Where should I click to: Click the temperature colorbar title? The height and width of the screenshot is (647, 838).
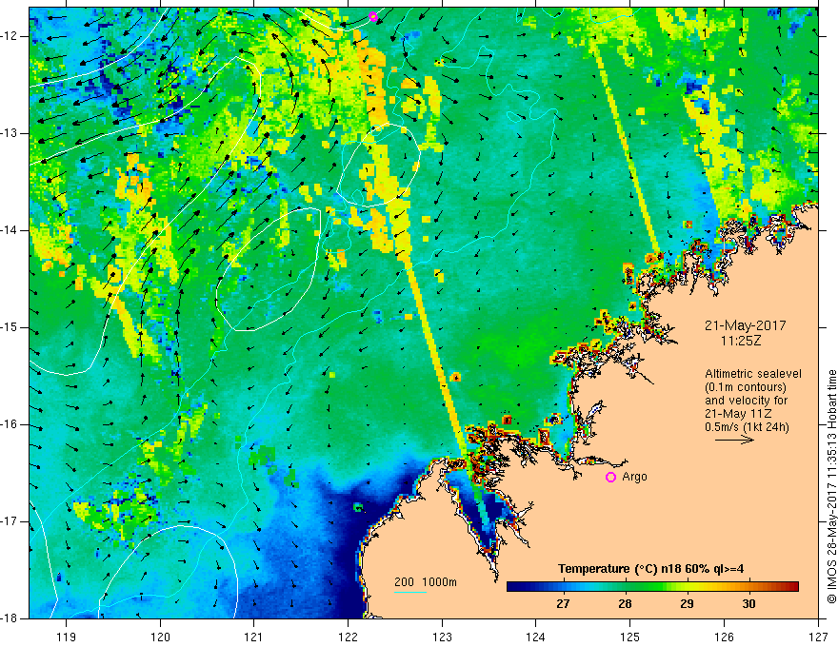point(651,569)
